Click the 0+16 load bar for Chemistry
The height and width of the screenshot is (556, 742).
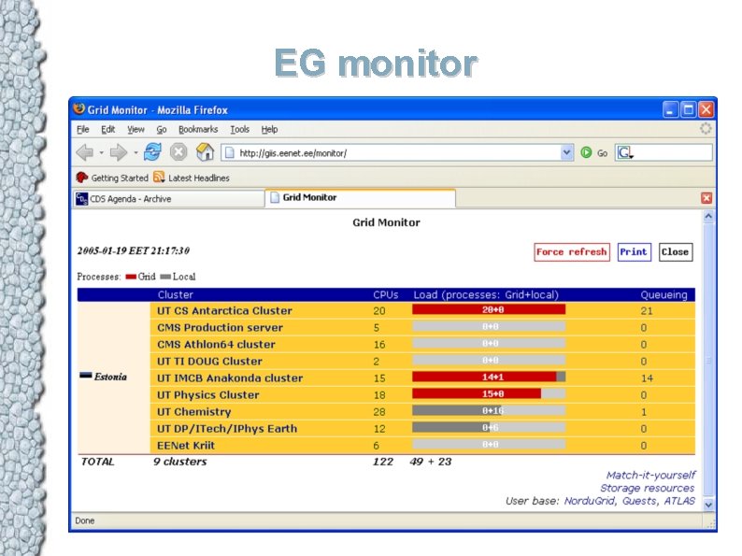(x=489, y=411)
